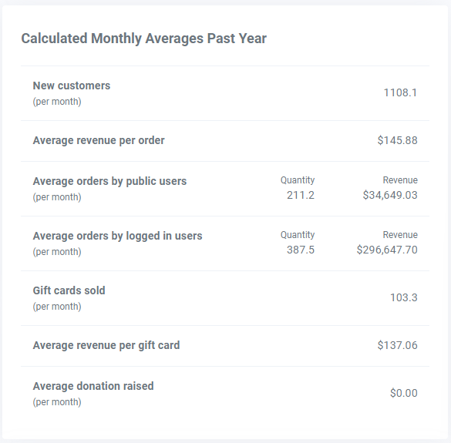Select the Average revenue per order label
The image size is (451, 443).
[x=99, y=140]
